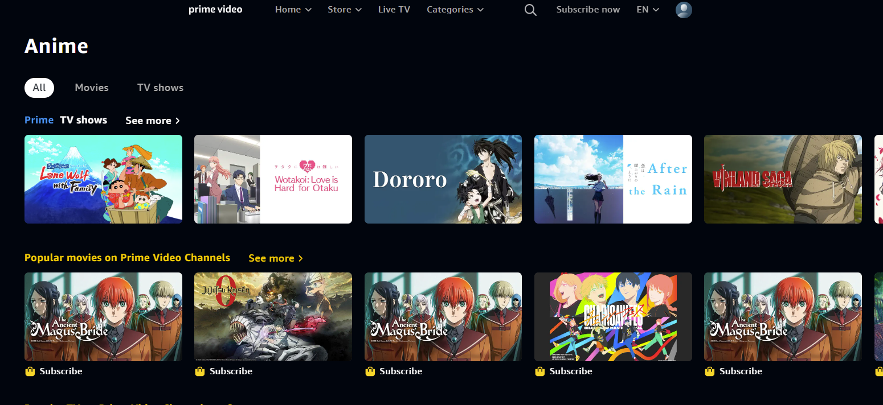Image resolution: width=883 pixels, height=405 pixels.
Task: Click shopping bag icon under Chainsaw Man card
Action: point(540,371)
